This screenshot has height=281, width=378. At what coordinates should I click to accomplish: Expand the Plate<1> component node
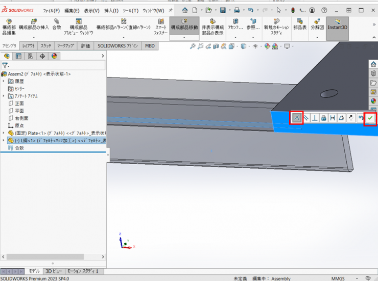pos(4,133)
